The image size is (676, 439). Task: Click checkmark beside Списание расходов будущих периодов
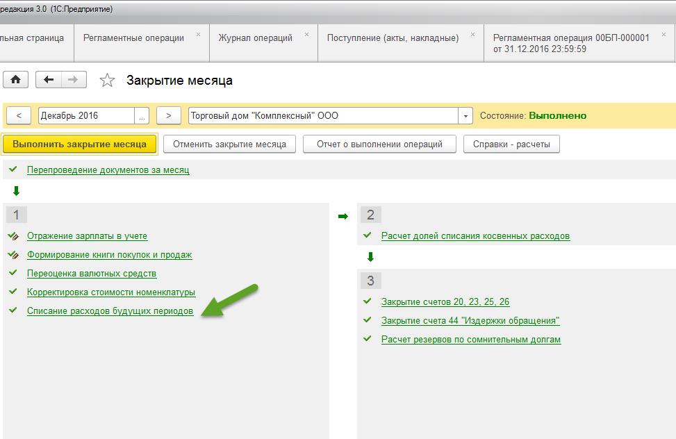coord(13,310)
